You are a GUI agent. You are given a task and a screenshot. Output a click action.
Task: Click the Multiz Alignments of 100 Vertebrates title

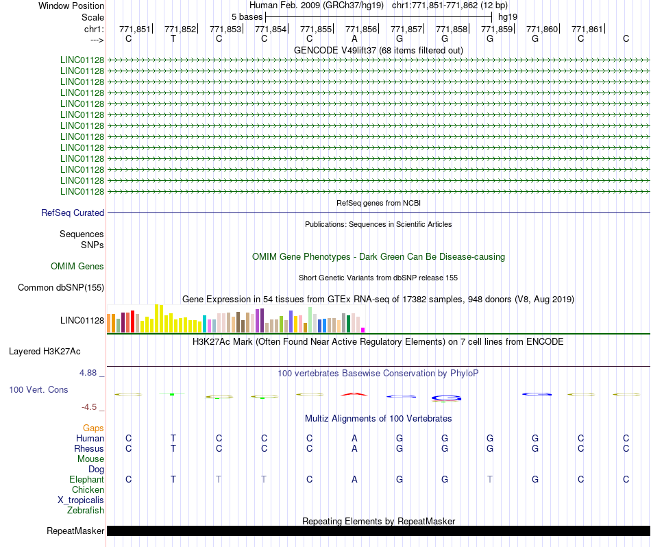(x=378, y=418)
